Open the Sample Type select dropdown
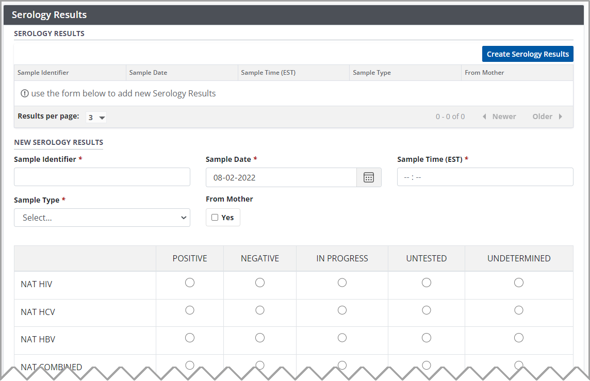590x381 pixels. point(102,217)
